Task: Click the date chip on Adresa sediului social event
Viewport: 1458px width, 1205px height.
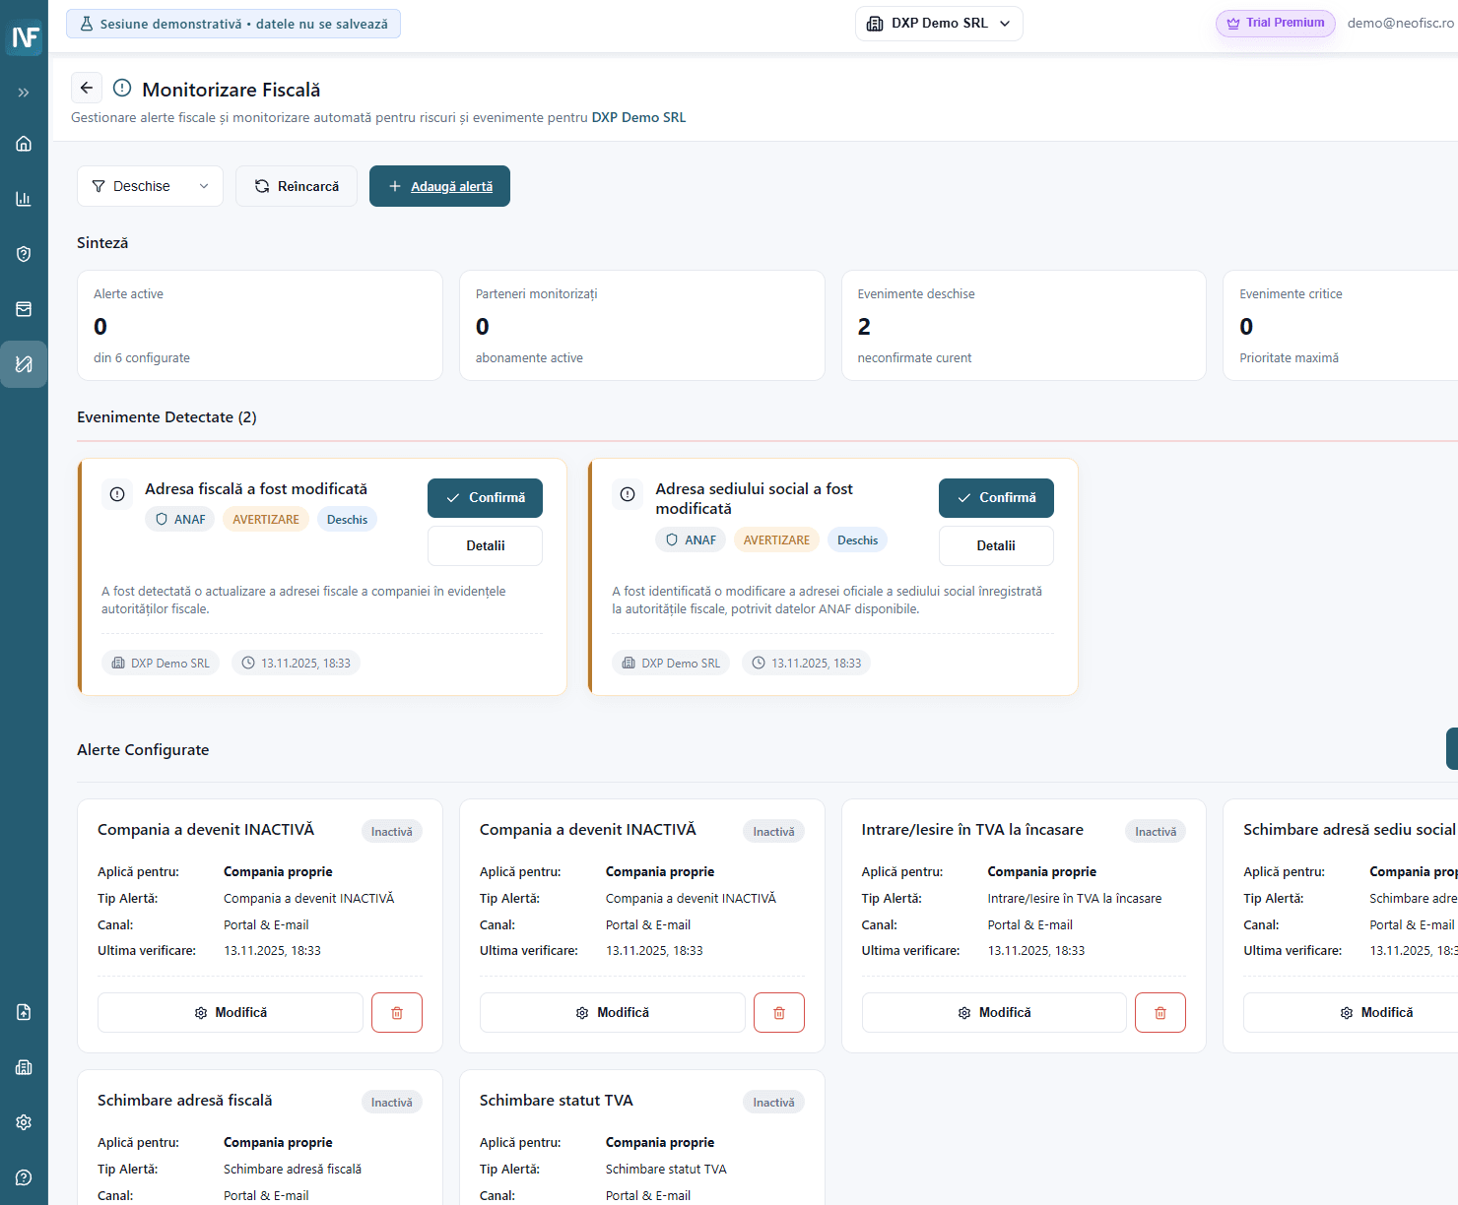Action: (807, 664)
